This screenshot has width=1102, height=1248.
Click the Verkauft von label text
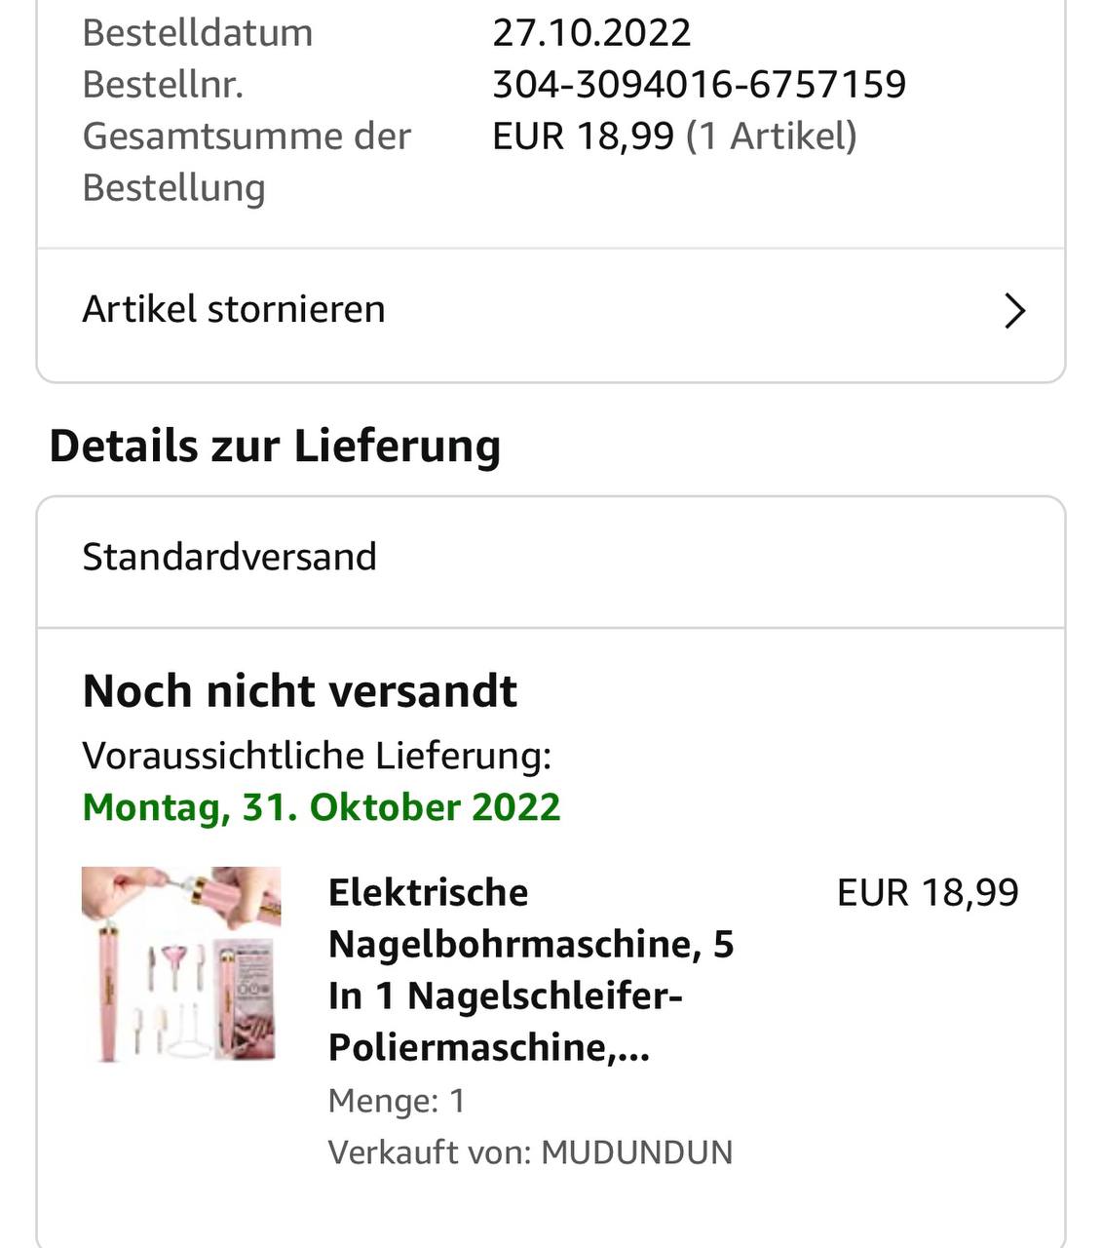point(429,1152)
